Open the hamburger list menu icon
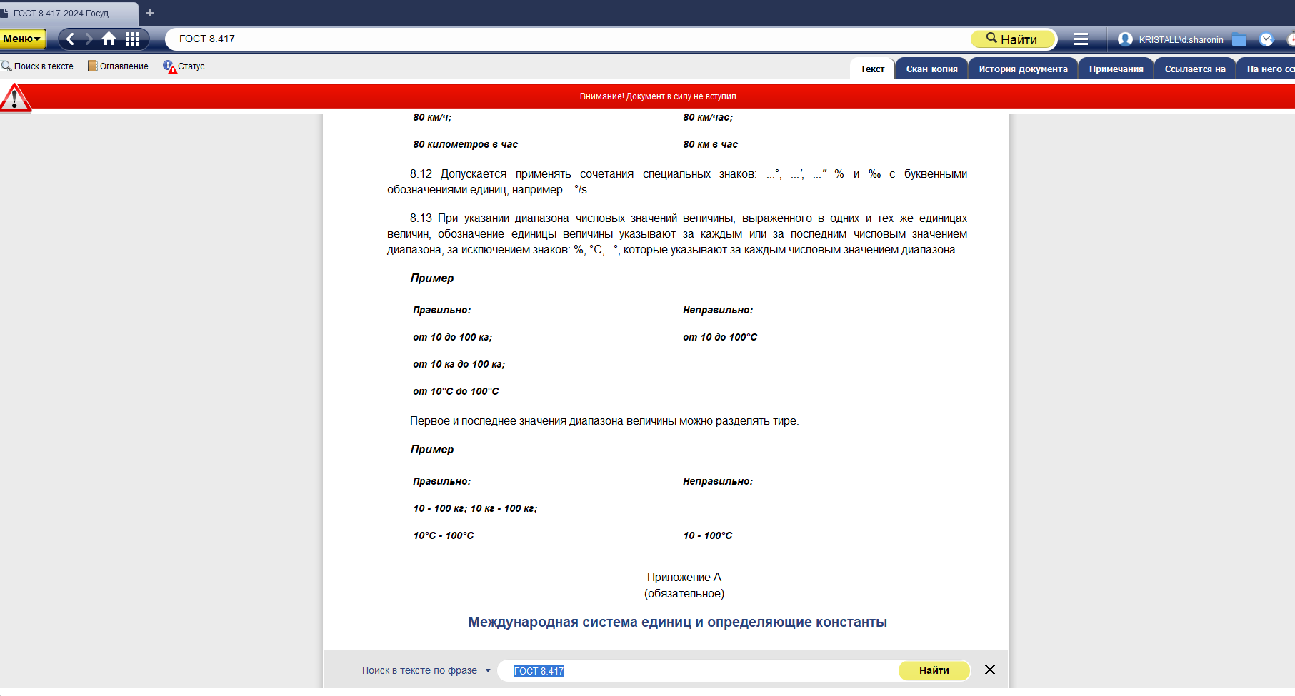1295x696 pixels. point(1081,39)
